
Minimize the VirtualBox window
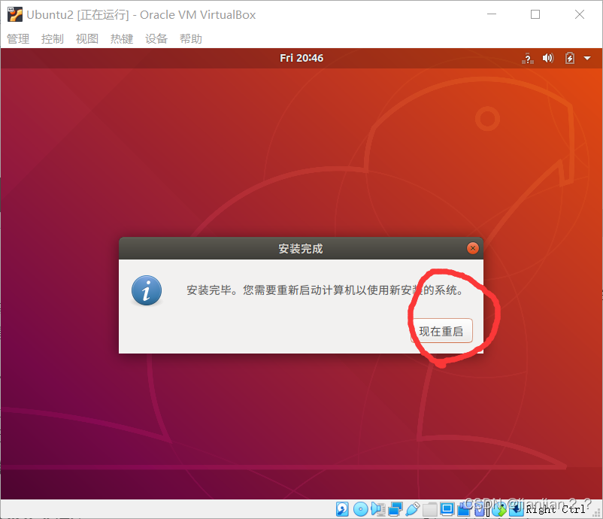point(492,14)
